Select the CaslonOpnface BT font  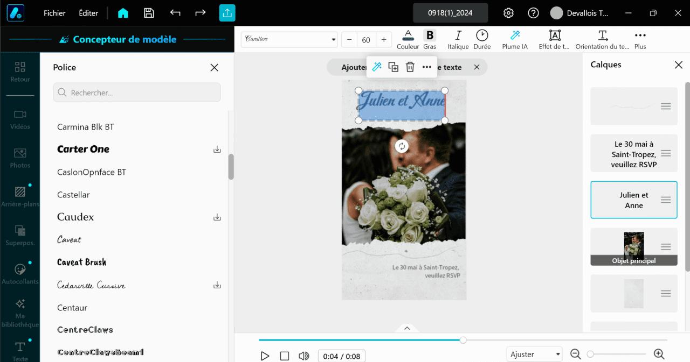point(92,172)
